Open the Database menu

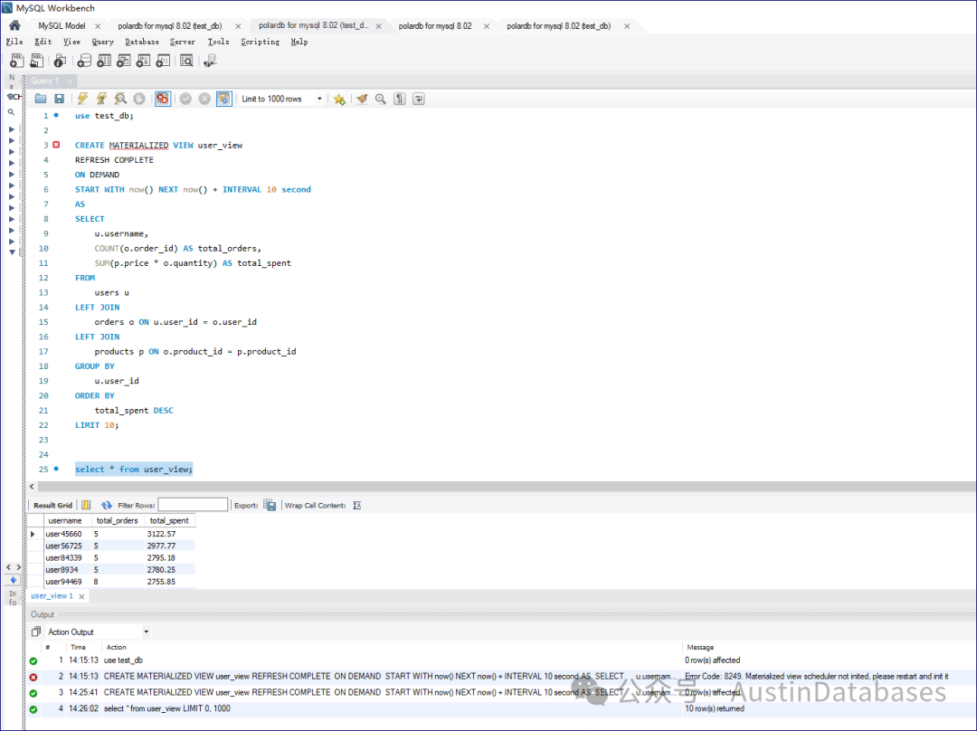tap(142, 42)
